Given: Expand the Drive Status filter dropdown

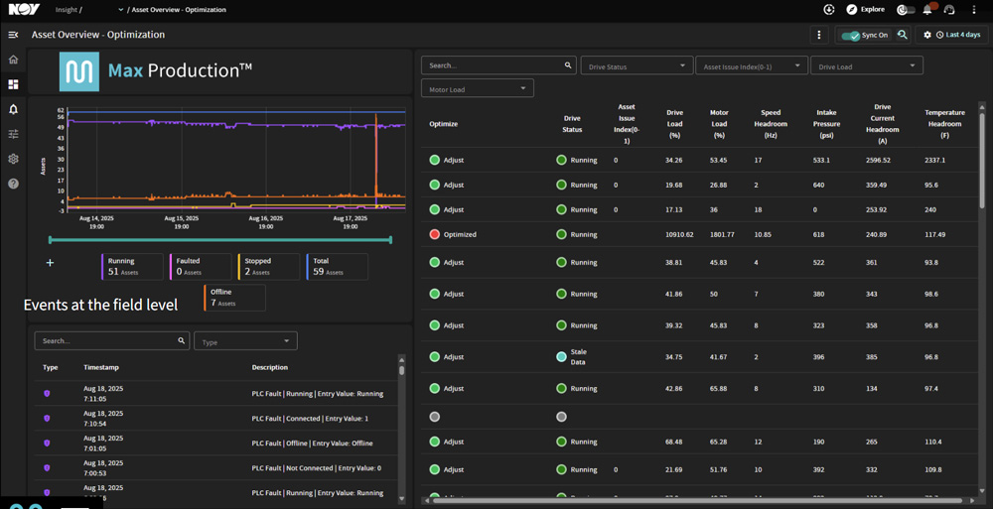Looking at the screenshot, I should [637, 65].
